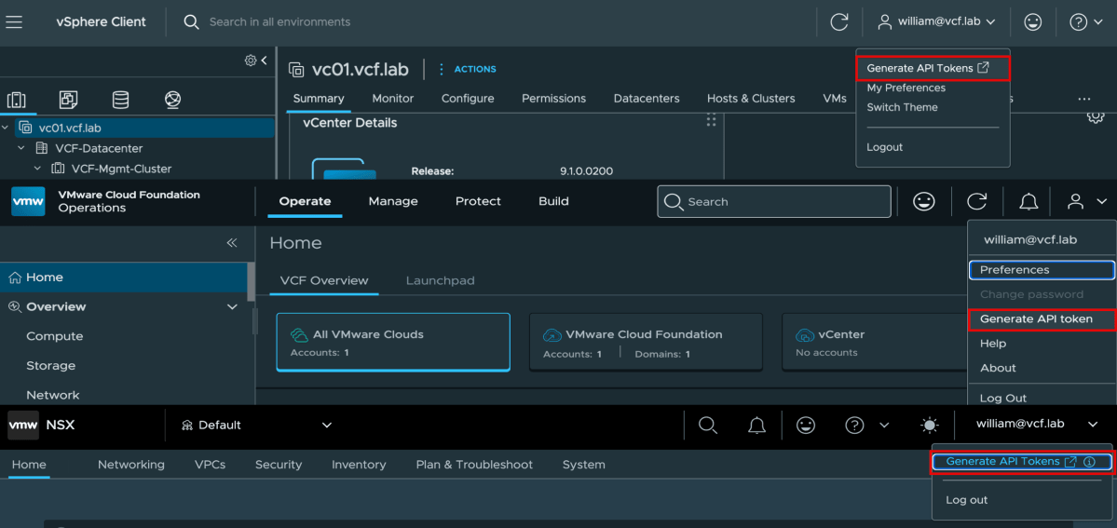Toggle NSX light/dark theme sun icon
The image size is (1117, 528).
coord(929,426)
